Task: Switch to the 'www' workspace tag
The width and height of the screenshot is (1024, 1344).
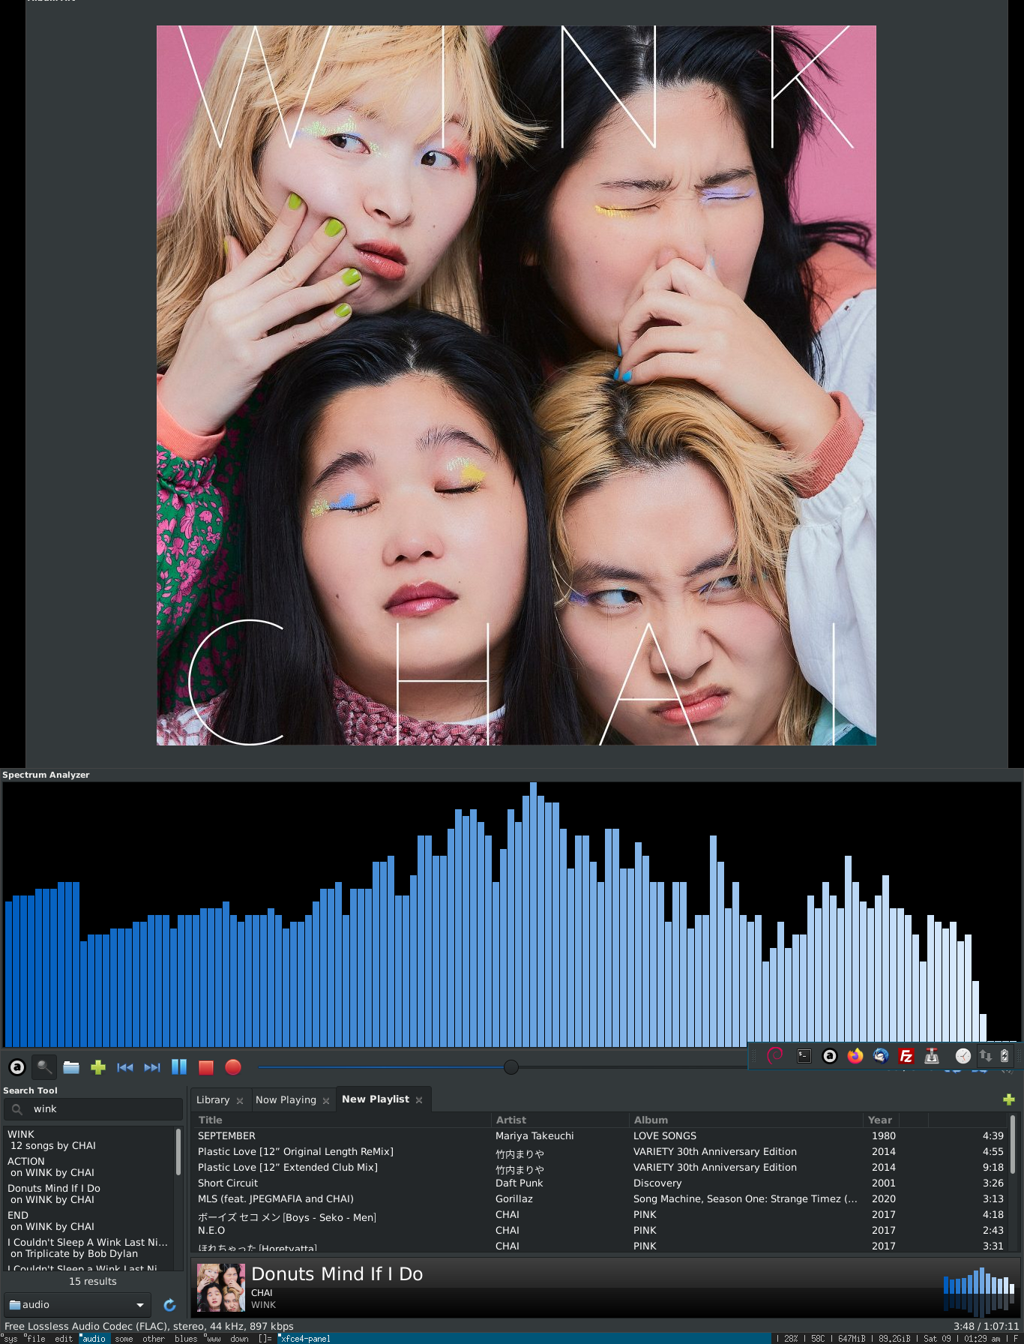Action: [214, 1339]
